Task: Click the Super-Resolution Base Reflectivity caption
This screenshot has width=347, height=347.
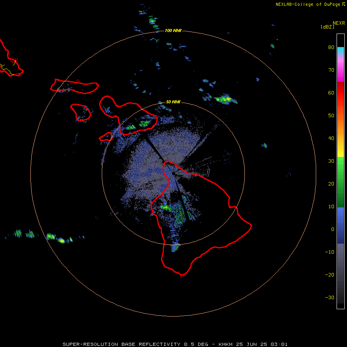Action: pyautogui.click(x=175, y=344)
